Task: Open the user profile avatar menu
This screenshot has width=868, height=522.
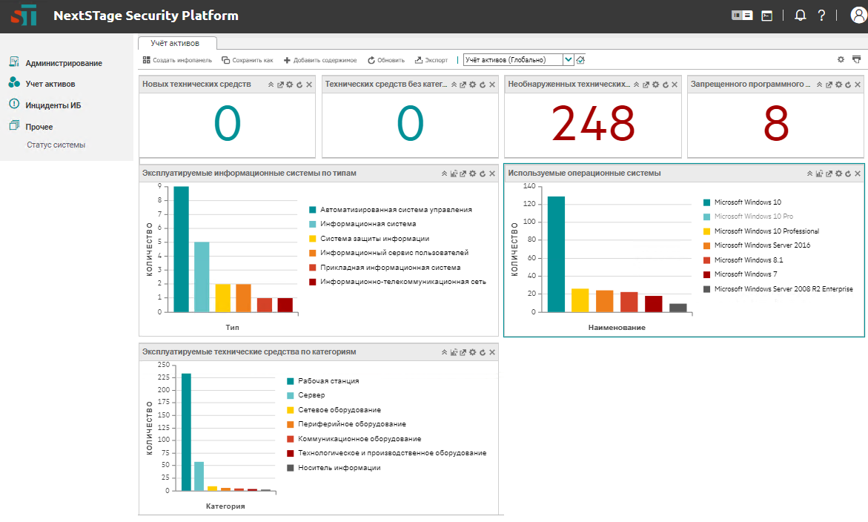Action: point(858,16)
